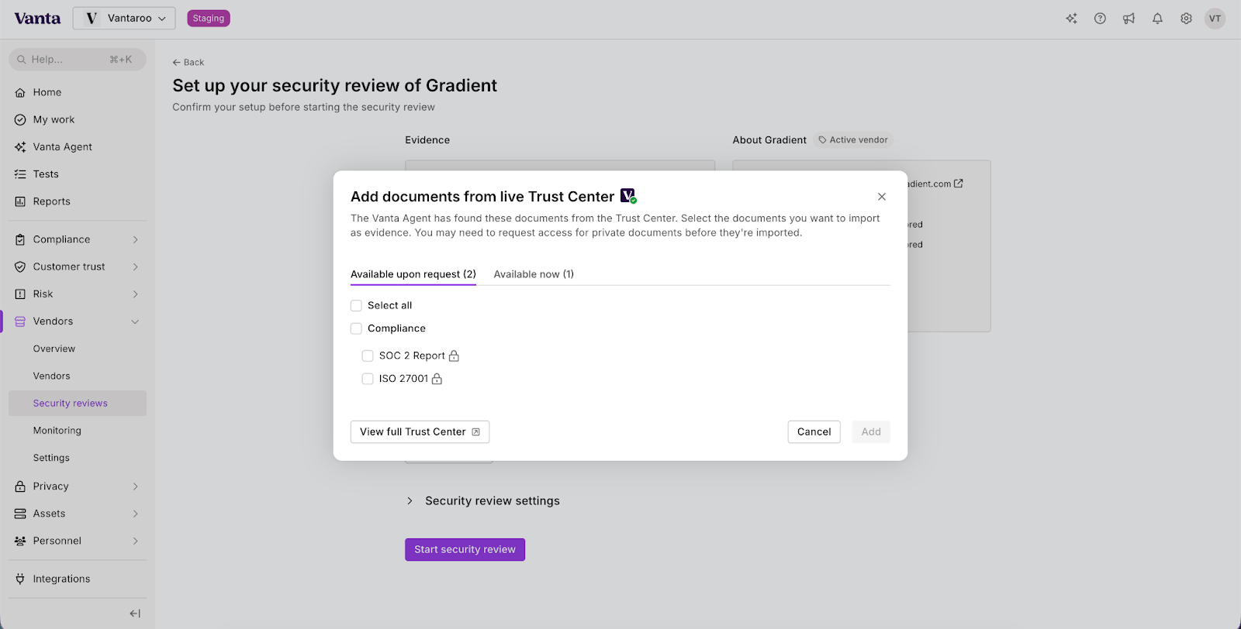Click View full Trust Center button
Viewport: 1241px width, 629px height.
pos(420,431)
